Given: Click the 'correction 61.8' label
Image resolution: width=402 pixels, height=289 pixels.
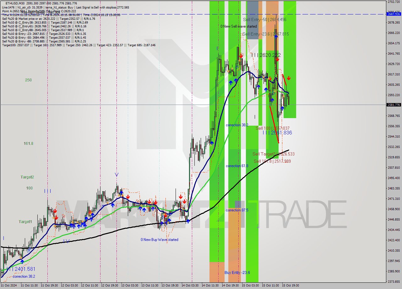Looking at the screenshot, I should click(237, 166).
